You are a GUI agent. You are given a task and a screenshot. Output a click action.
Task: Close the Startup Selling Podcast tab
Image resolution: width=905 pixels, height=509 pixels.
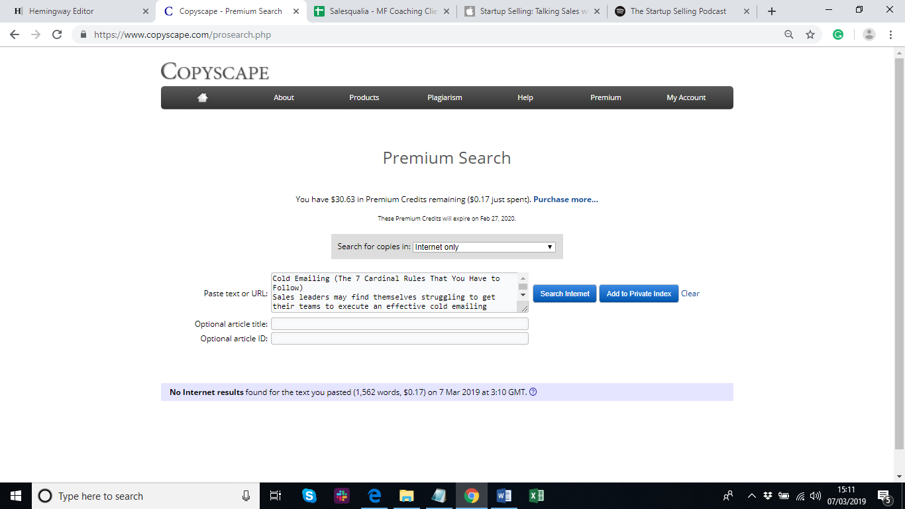[747, 11]
